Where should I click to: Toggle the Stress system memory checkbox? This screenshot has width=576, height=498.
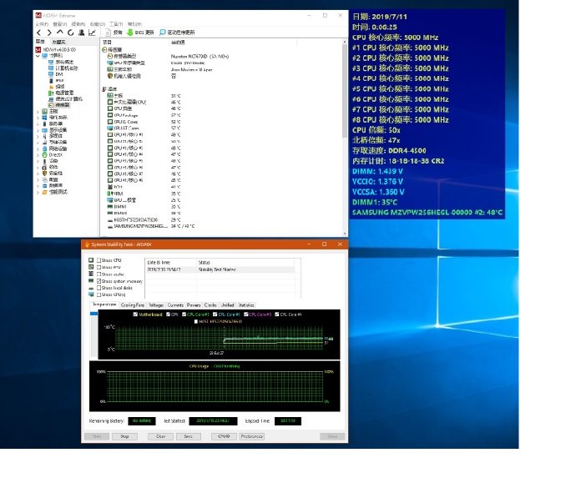[x=99, y=281]
